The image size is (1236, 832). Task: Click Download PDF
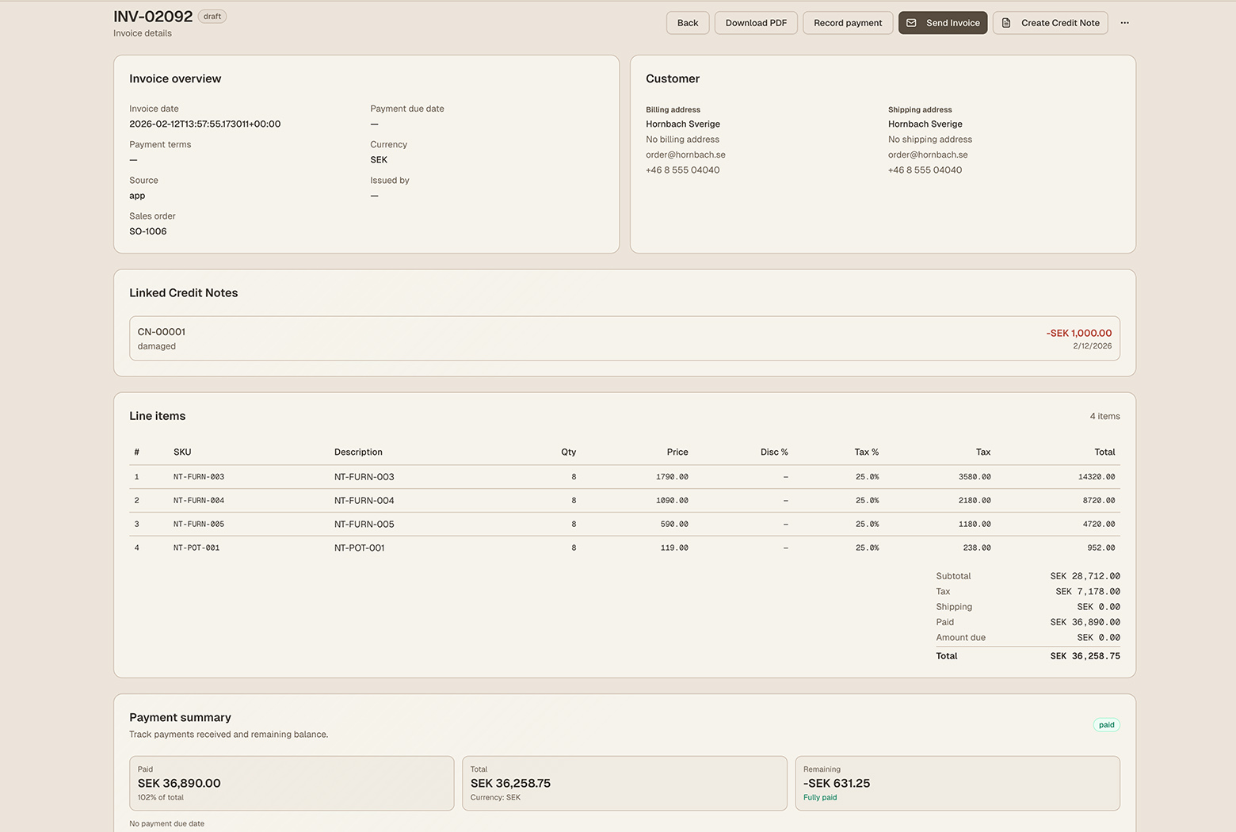click(755, 23)
